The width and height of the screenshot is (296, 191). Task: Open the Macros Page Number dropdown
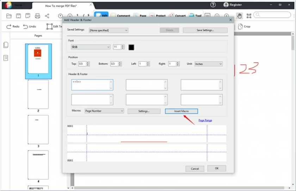click(104, 111)
